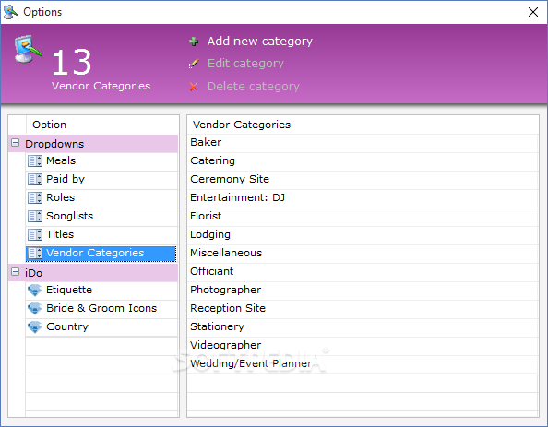Image resolution: width=548 pixels, height=427 pixels.
Task: Highlight the Photographer category
Action: (363, 290)
